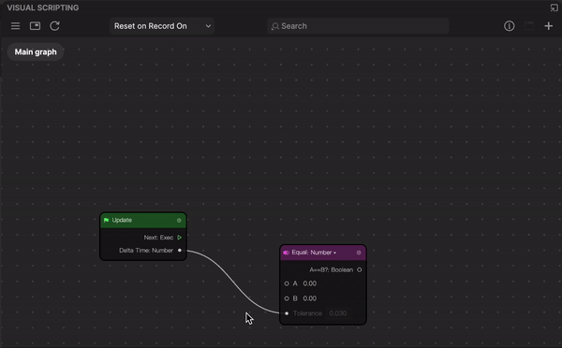The width and height of the screenshot is (562, 348).
Task: Open the Reset on Record On dropdown
Action: [x=162, y=26]
